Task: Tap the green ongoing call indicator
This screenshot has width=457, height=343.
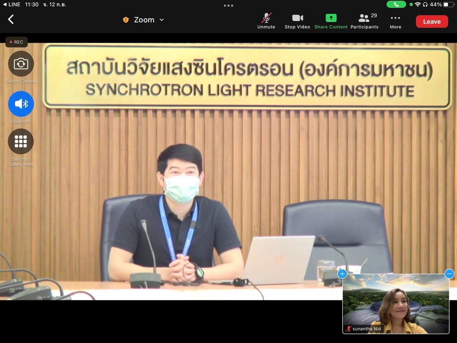Action: (x=396, y=4)
